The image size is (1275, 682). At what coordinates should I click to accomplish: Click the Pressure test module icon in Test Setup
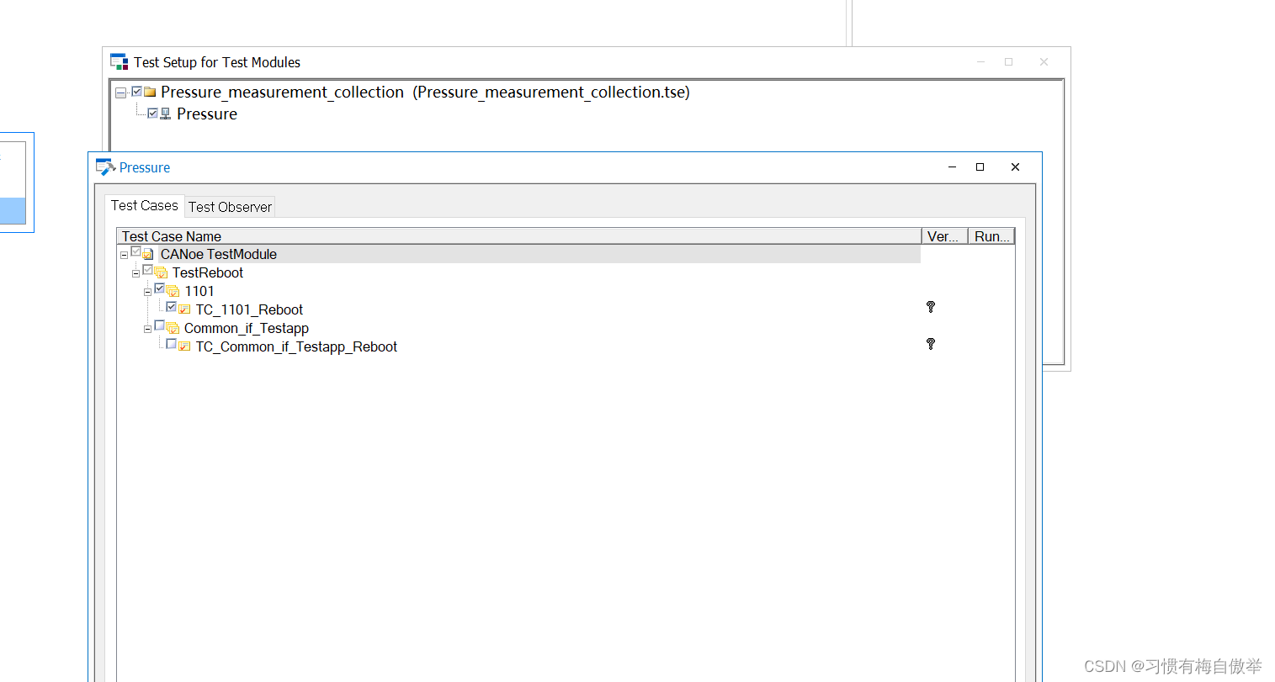(166, 114)
